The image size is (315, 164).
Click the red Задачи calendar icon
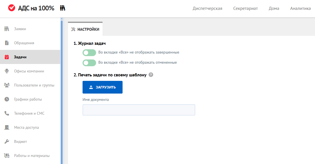pos(7,57)
